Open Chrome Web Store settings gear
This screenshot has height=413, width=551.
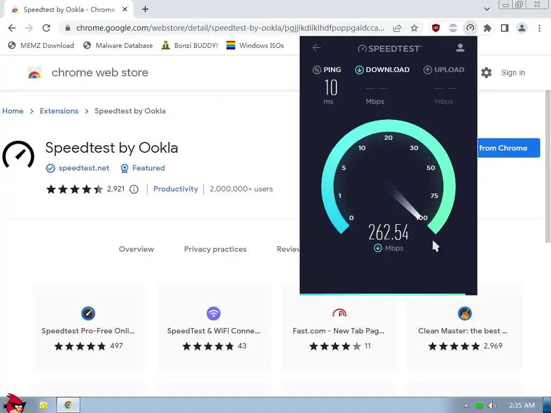pyautogui.click(x=486, y=73)
